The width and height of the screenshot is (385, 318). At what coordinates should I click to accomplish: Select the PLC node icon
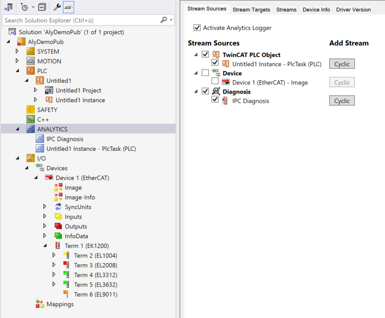coord(31,71)
